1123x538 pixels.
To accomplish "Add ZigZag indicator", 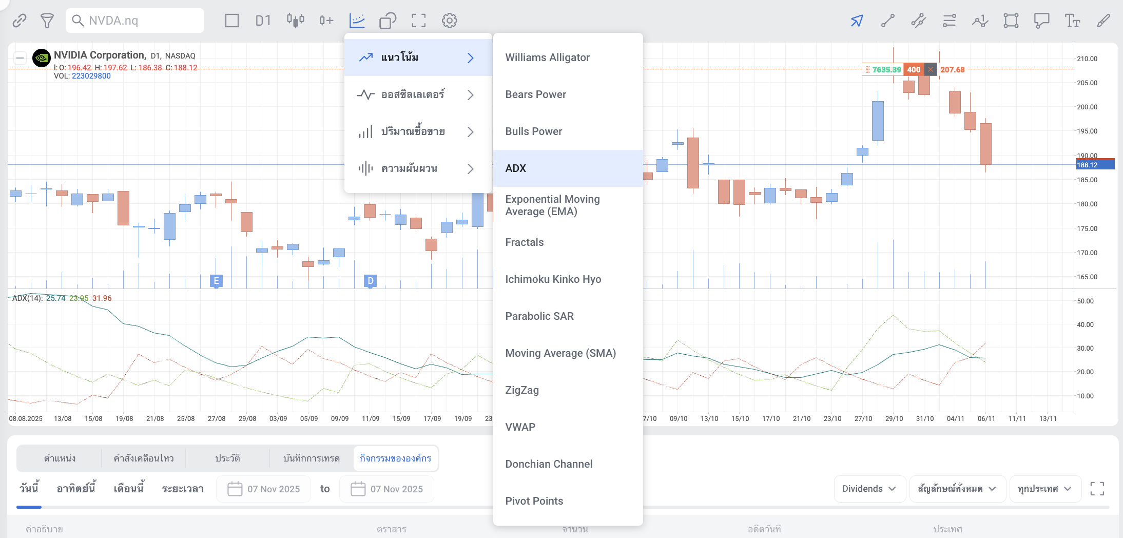I will [568, 390].
